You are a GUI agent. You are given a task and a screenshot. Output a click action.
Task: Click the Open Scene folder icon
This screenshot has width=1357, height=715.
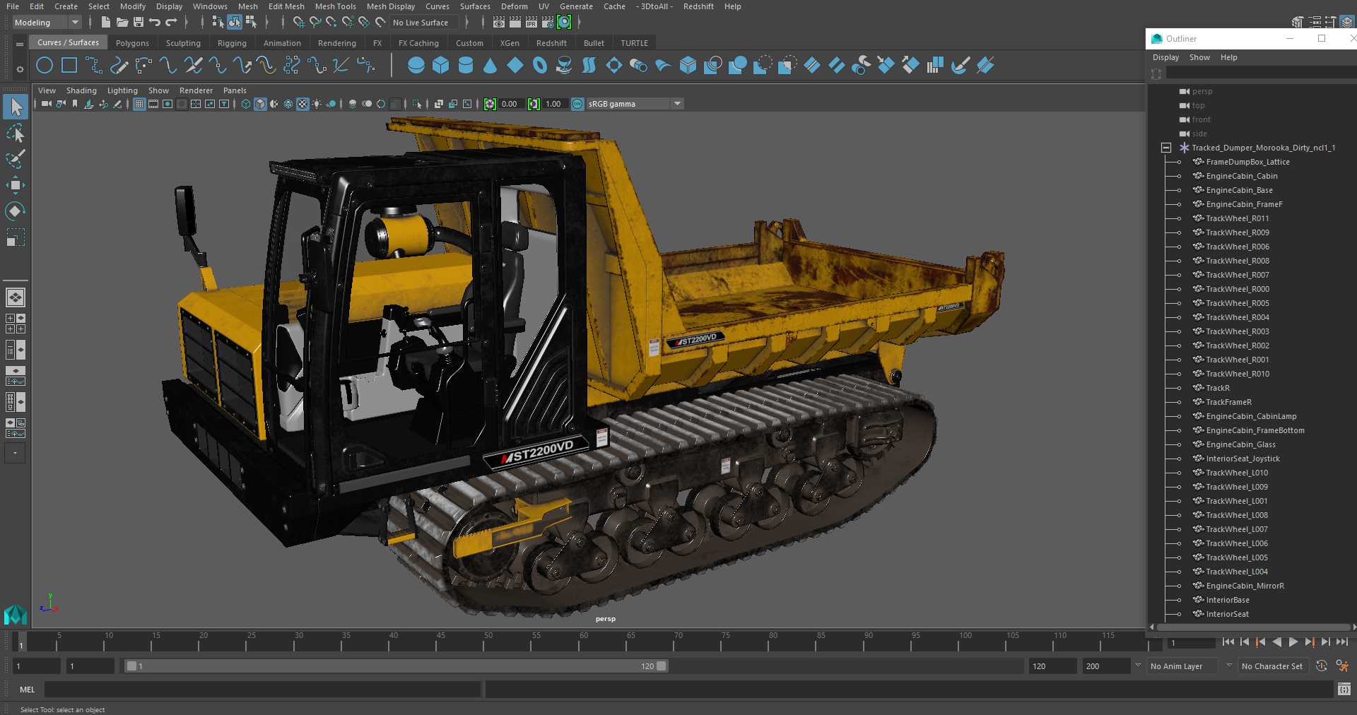122,23
